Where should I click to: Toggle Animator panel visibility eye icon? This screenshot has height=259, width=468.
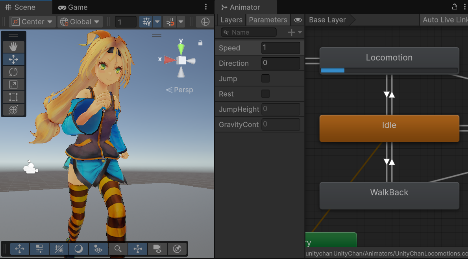tap(298, 20)
